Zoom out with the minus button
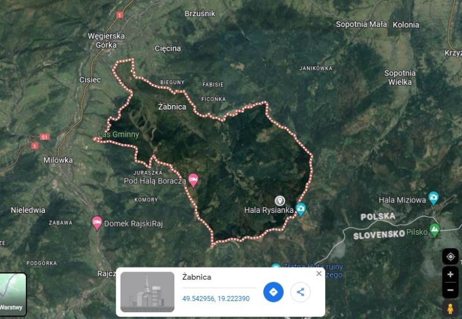 [450, 290]
